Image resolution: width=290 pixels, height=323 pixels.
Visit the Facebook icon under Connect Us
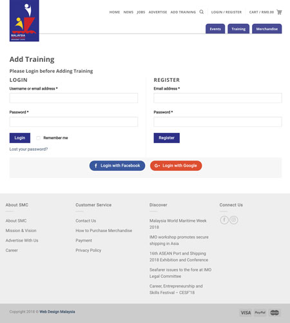pos(224,220)
